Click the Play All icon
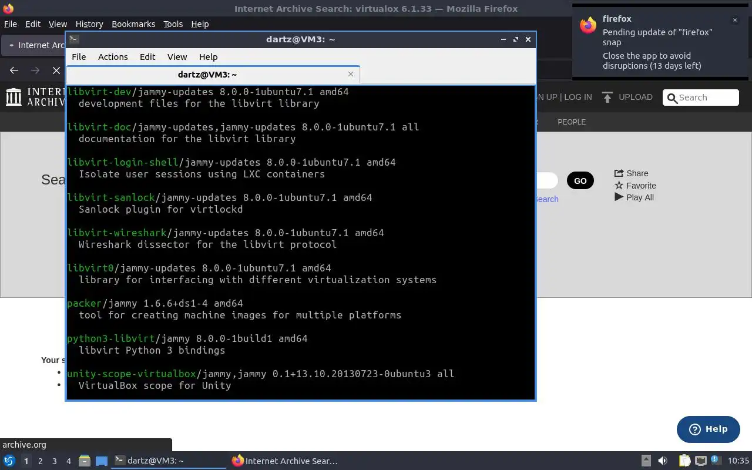The image size is (752, 470). pyautogui.click(x=619, y=197)
